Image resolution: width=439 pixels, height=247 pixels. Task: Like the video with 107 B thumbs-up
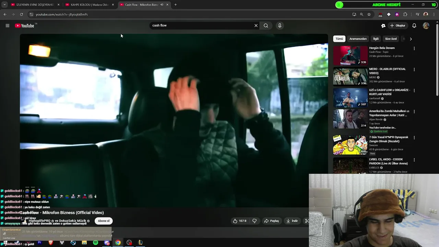(x=239, y=221)
